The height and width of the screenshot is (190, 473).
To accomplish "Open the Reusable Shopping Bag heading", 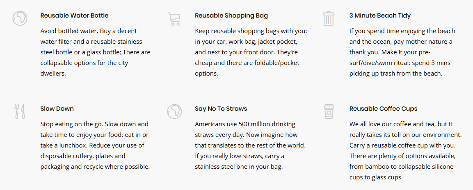I will (x=231, y=16).
